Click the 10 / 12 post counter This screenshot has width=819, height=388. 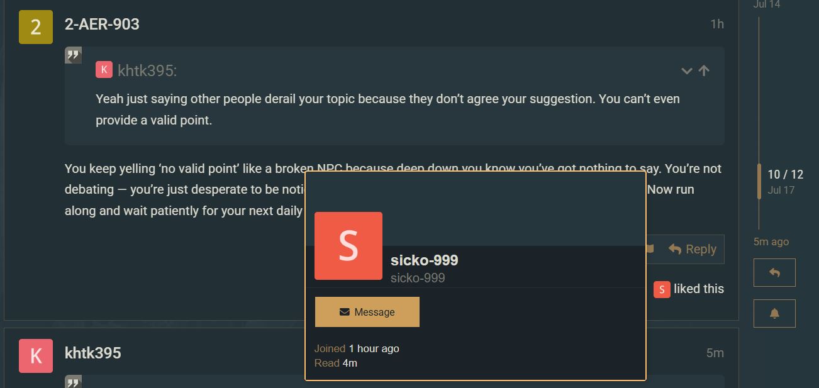click(785, 175)
